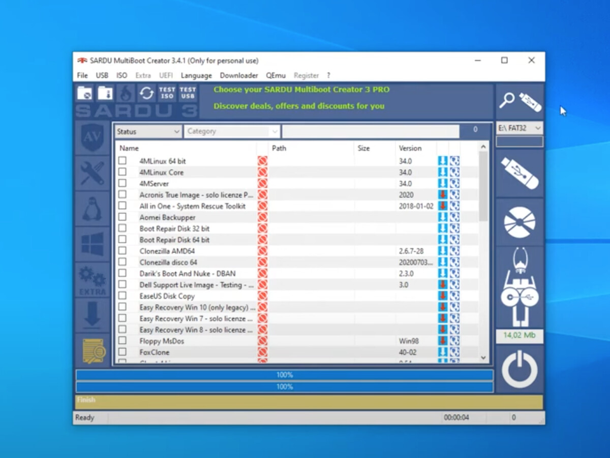Click red status icon for Aomei Backupper
Image resolution: width=610 pixels, height=458 pixels.
262,217
